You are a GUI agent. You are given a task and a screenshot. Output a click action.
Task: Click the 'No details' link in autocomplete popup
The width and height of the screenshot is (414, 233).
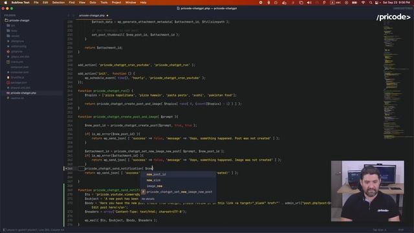(x=148, y=199)
